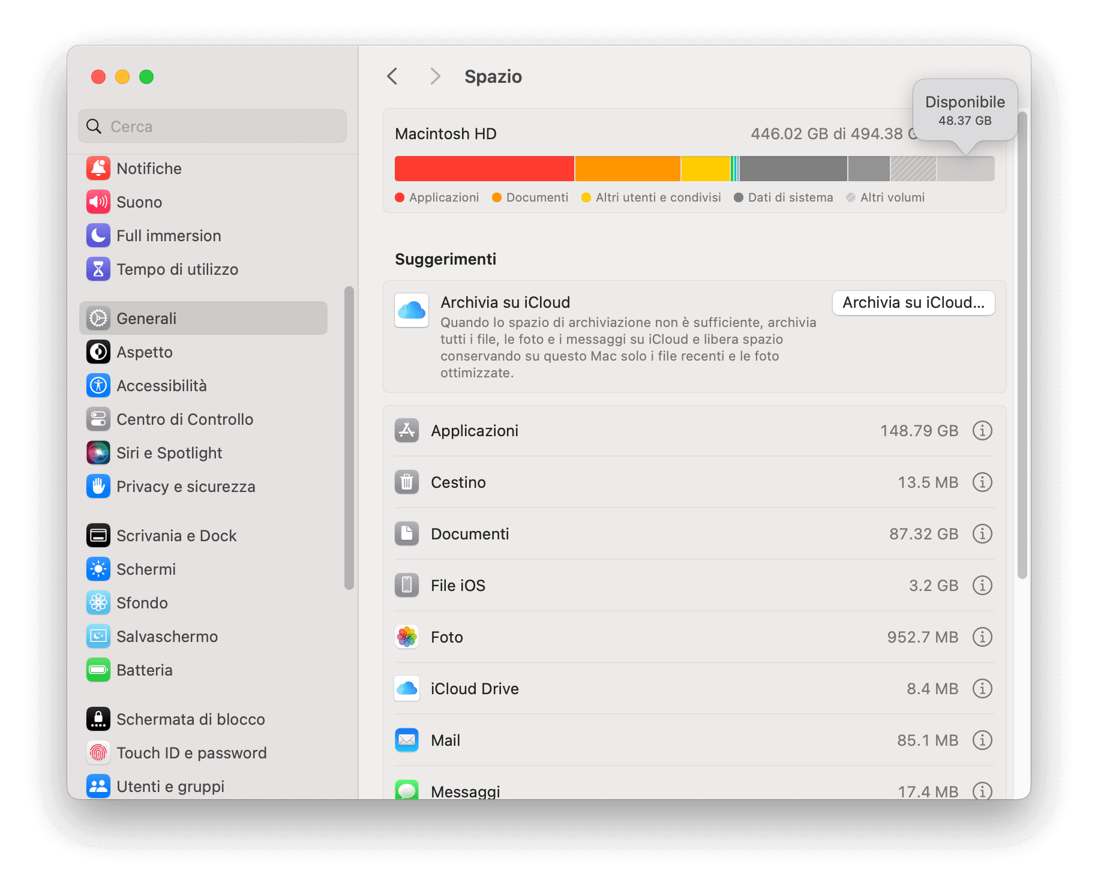Click the 148.79 GB size value
The image size is (1098, 888).
tap(919, 431)
